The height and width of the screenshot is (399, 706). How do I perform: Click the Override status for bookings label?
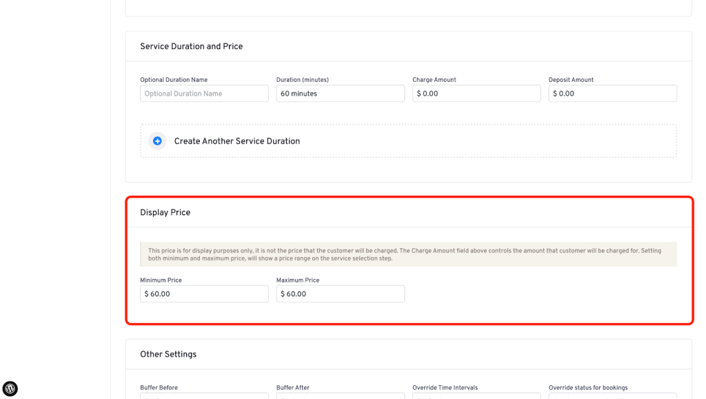[588, 388]
